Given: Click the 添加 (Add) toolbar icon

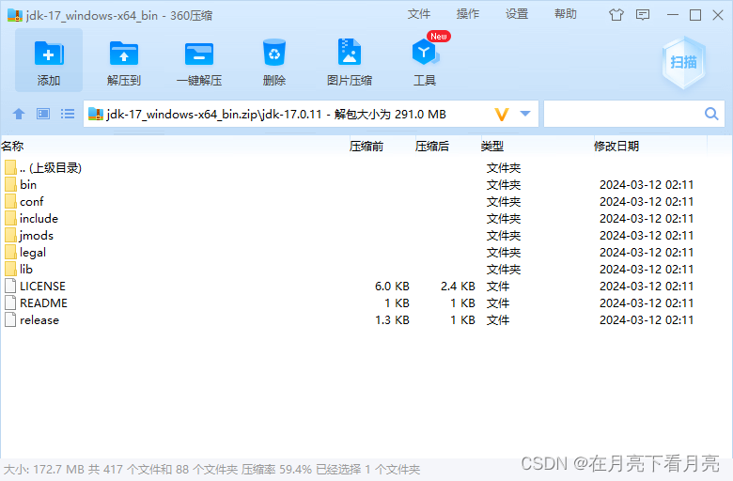Looking at the screenshot, I should click(49, 54).
